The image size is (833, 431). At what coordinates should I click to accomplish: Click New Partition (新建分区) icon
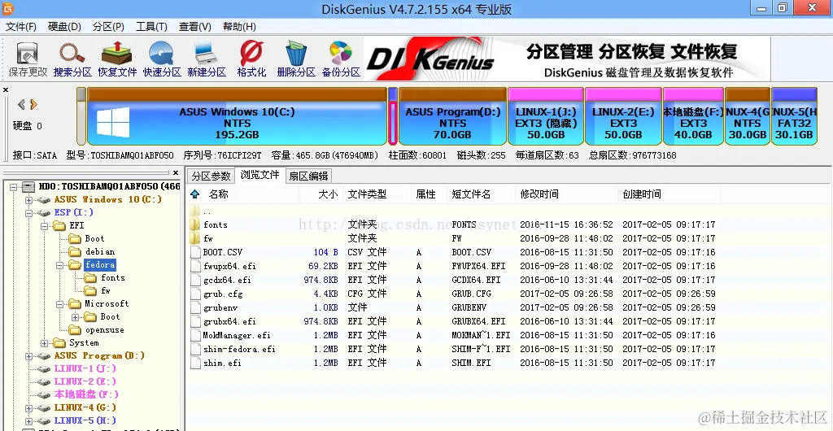pyautogui.click(x=207, y=59)
